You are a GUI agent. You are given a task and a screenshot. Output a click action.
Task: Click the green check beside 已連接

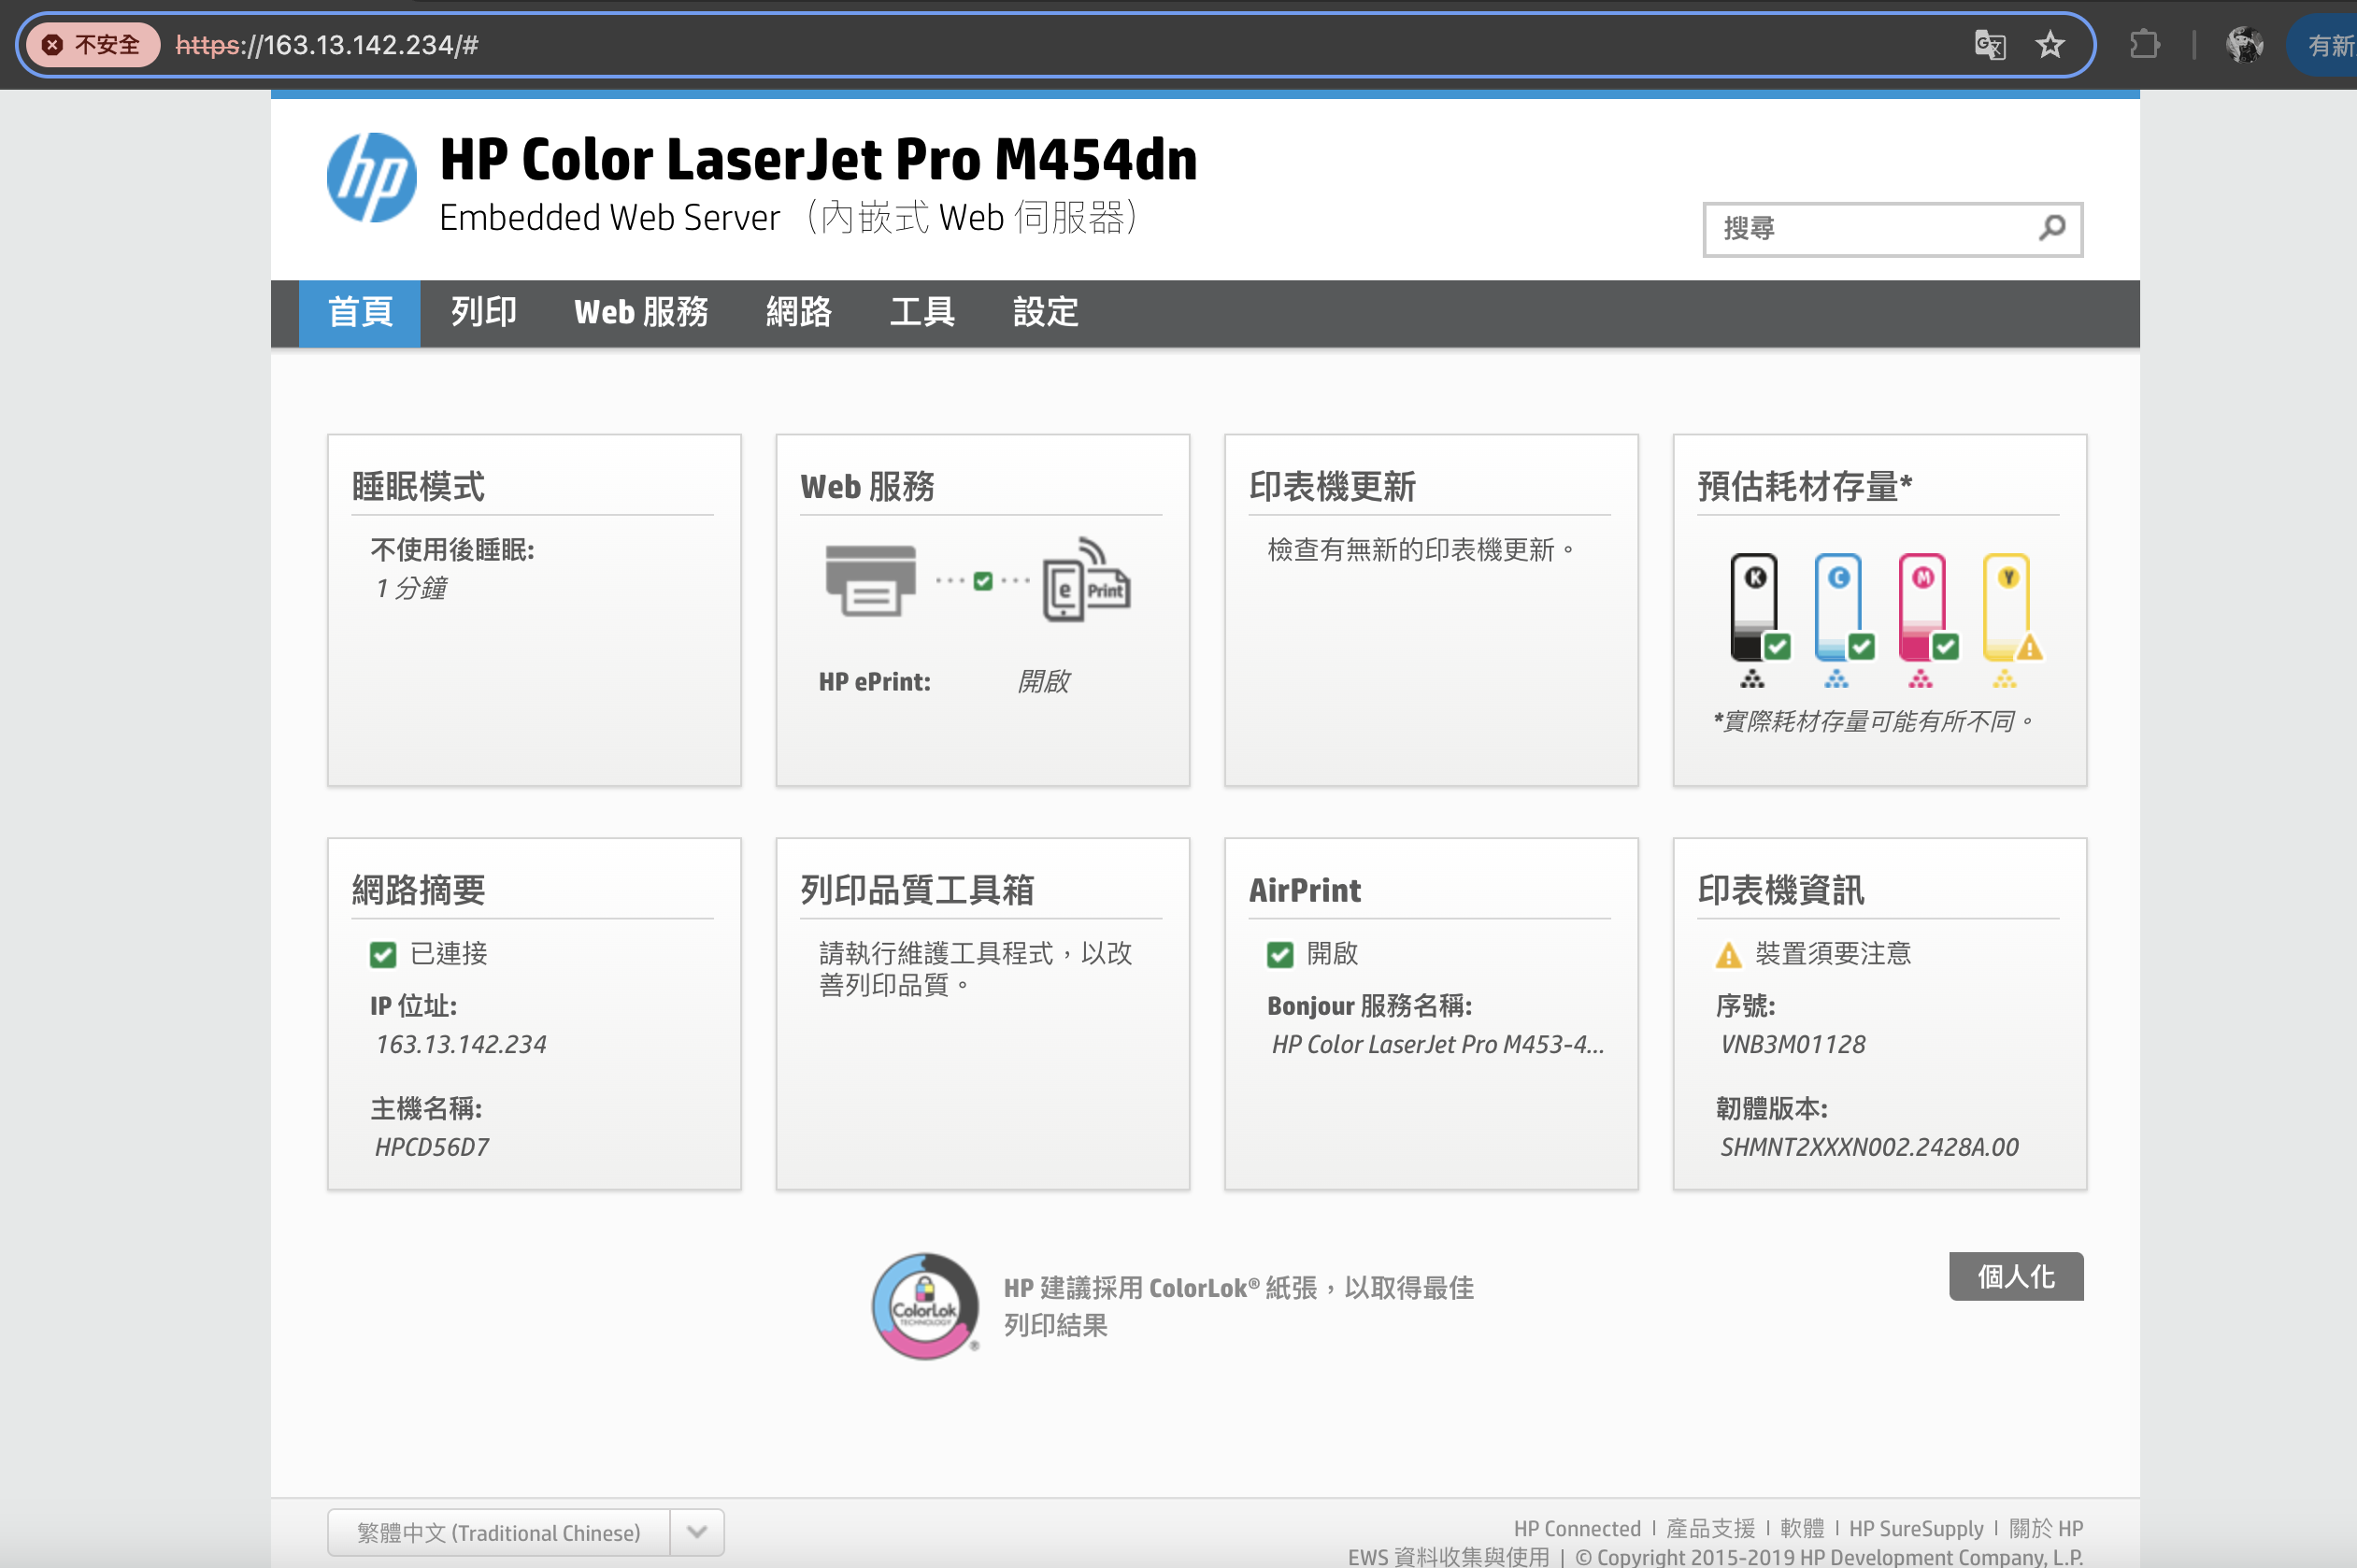(383, 955)
